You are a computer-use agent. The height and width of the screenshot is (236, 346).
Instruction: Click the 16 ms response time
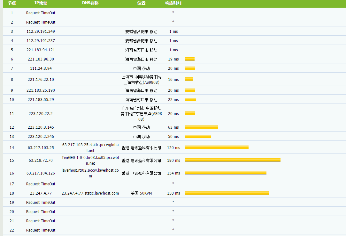173,79
